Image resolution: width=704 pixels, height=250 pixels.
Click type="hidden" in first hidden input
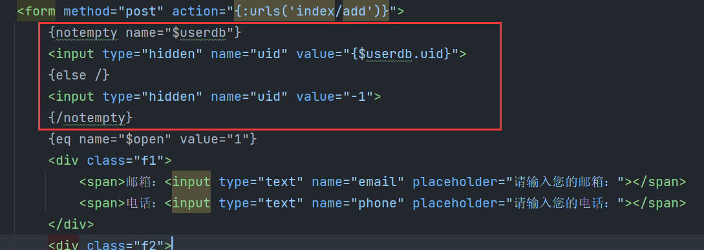pyautogui.click(x=152, y=54)
